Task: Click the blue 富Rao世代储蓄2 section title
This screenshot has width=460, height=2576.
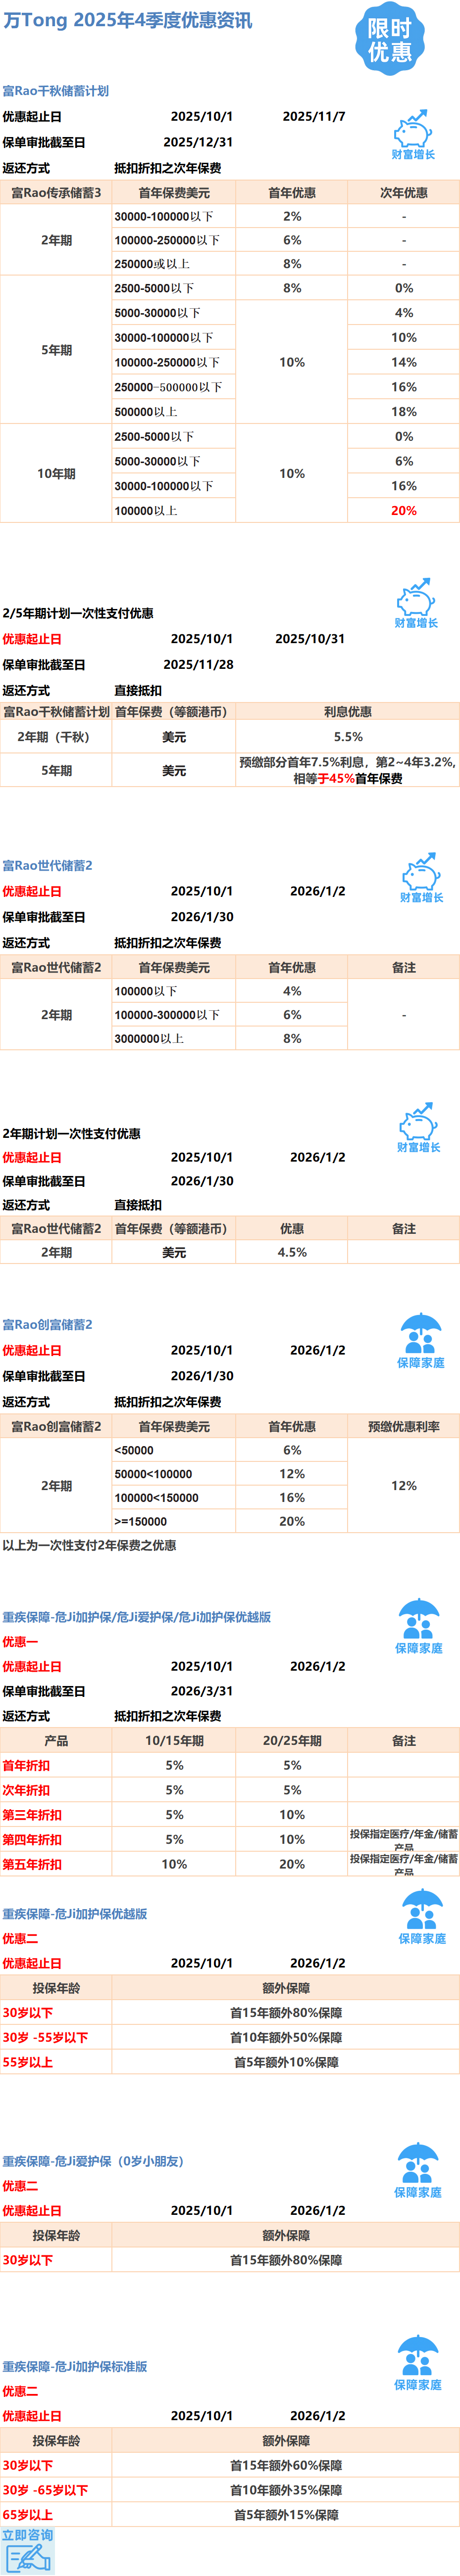Action: [x=47, y=865]
